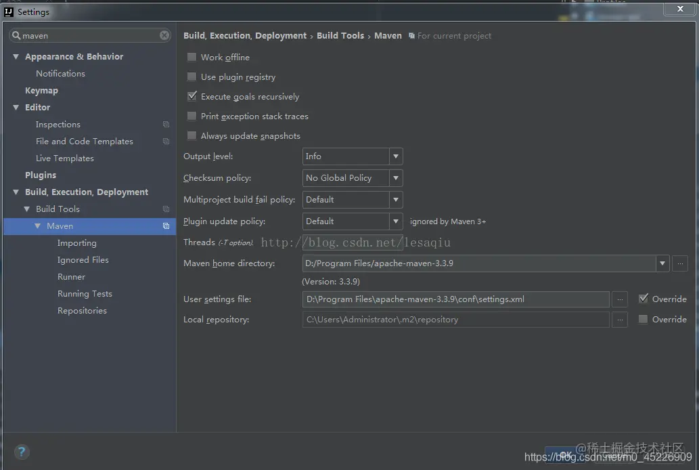Viewport: 699px width, 470px height.
Task: Clear the maven search field text
Action: pyautogui.click(x=164, y=35)
